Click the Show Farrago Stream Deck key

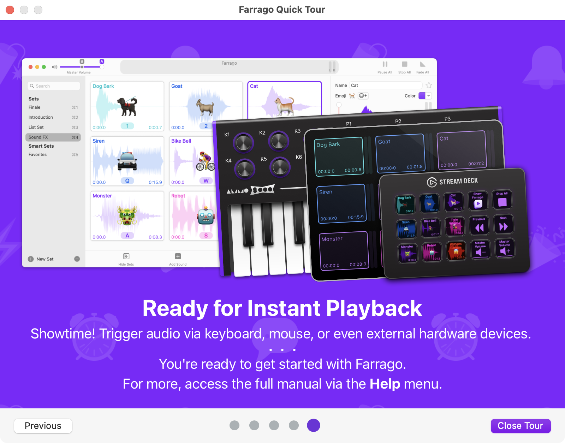pyautogui.click(x=478, y=201)
